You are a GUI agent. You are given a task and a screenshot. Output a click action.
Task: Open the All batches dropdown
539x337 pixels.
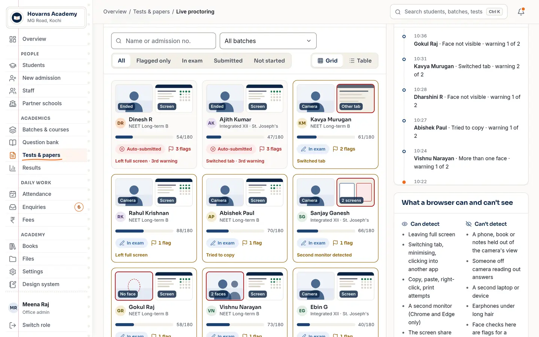click(268, 41)
